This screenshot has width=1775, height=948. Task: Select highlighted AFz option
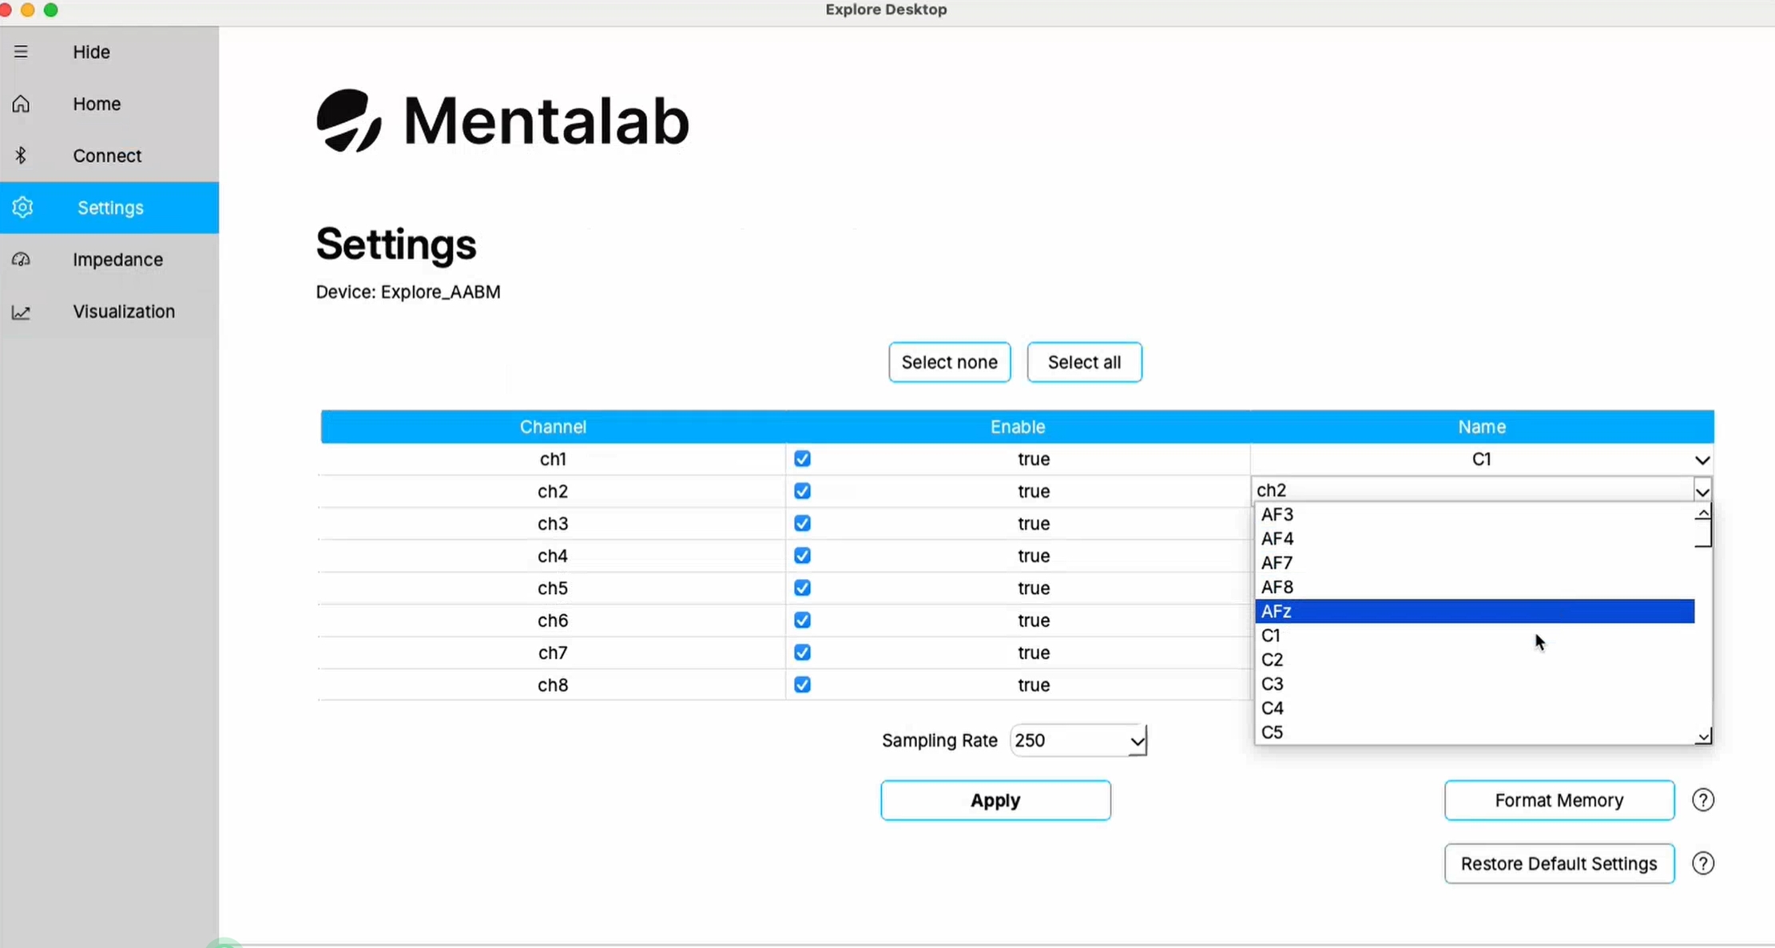tap(1475, 612)
